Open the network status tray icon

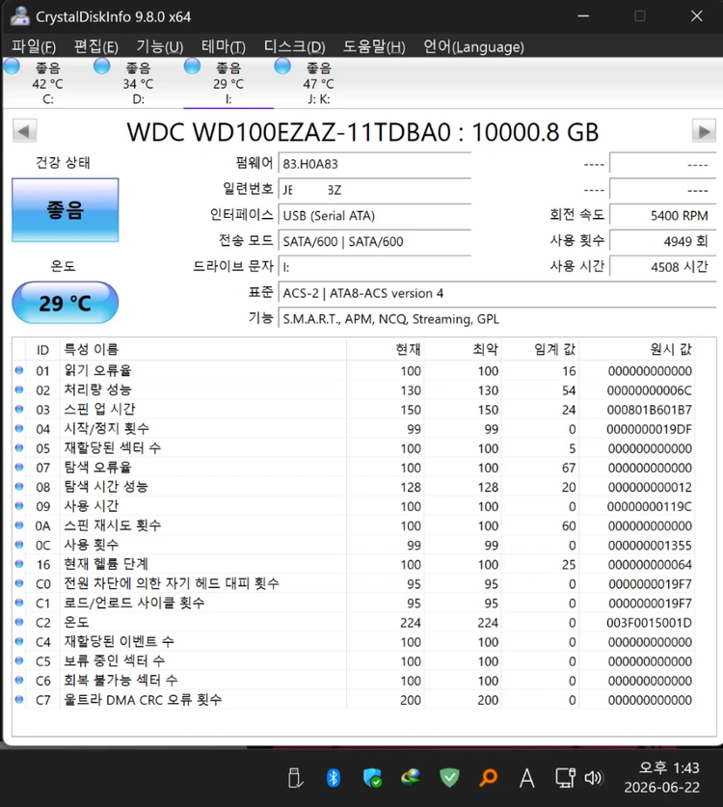(x=565, y=778)
